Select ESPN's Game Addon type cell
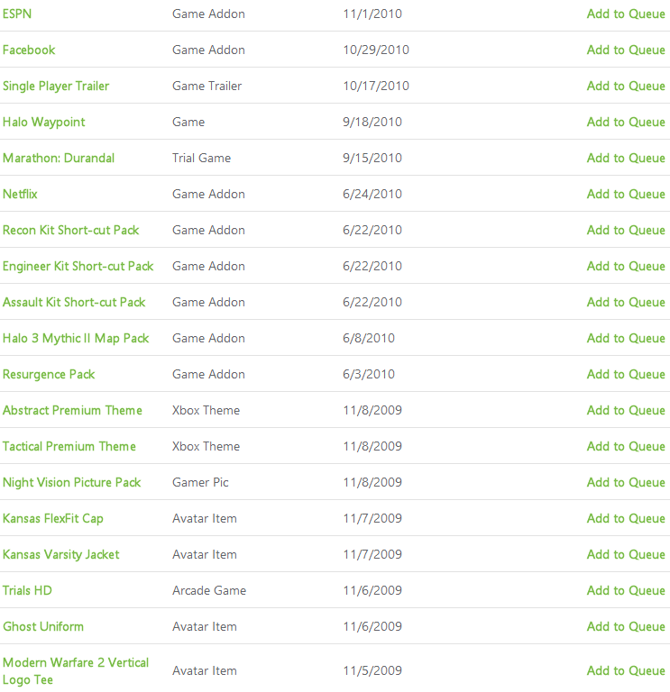The height and width of the screenshot is (692, 670). (208, 14)
